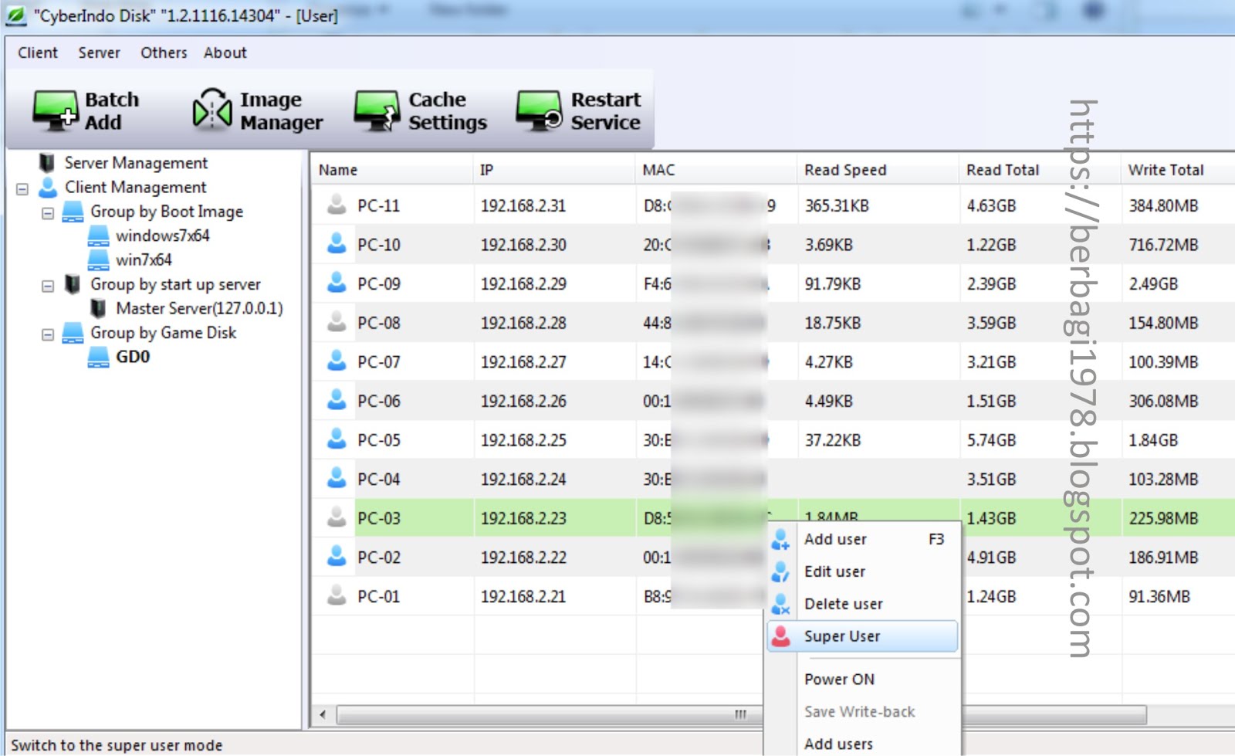Click the user icon for PC-01

point(337,595)
